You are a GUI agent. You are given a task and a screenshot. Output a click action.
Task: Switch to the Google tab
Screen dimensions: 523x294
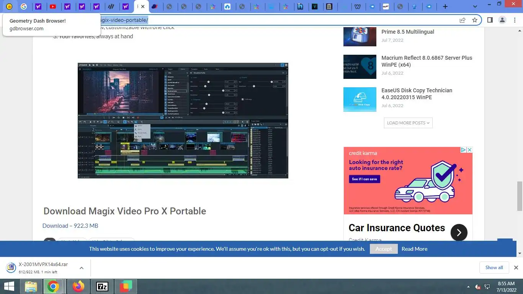[24, 7]
